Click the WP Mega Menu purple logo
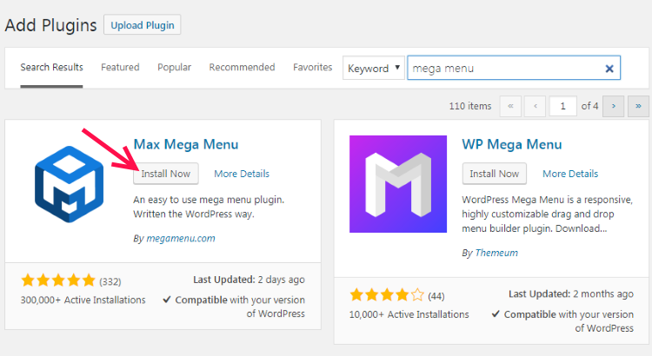The image size is (652, 356). 398,184
